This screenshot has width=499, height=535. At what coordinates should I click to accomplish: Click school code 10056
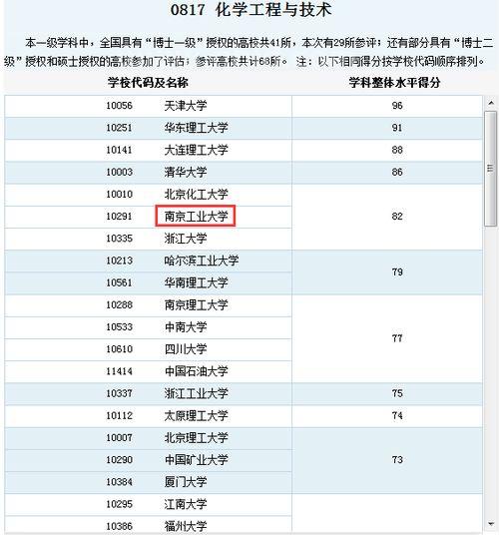[x=119, y=106]
